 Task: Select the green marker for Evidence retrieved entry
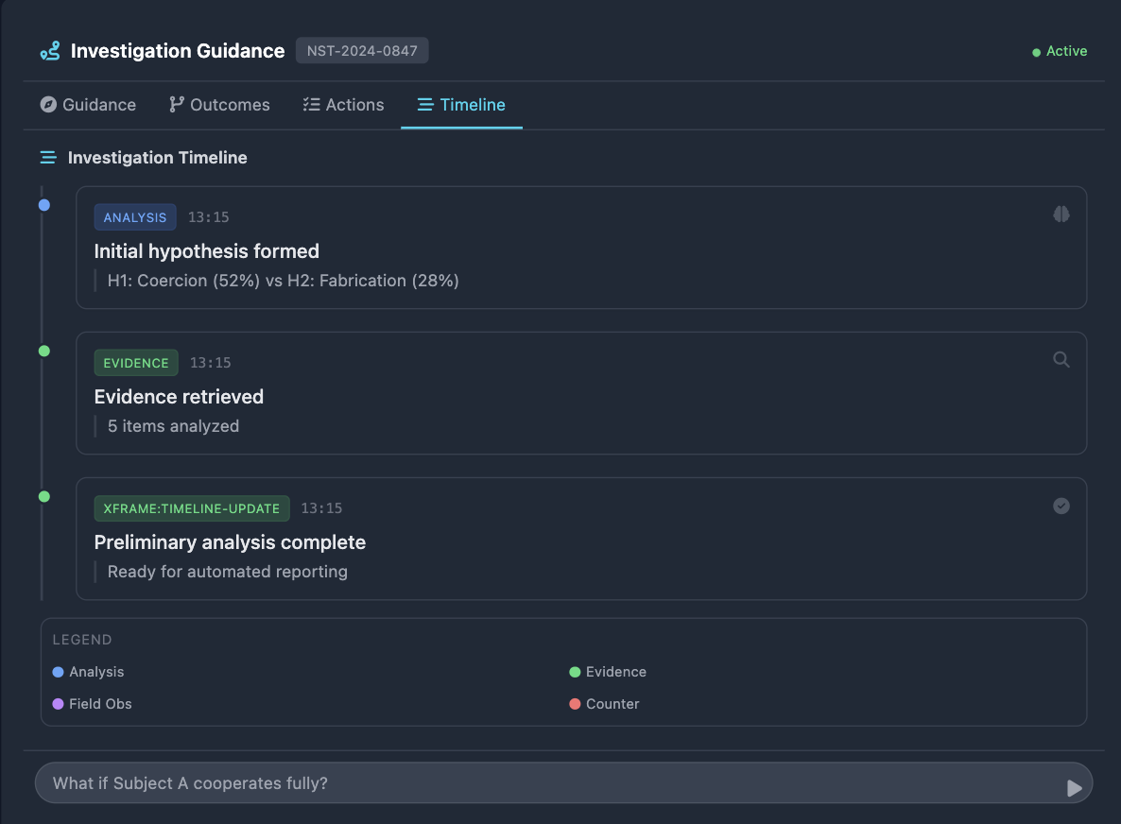pos(44,351)
